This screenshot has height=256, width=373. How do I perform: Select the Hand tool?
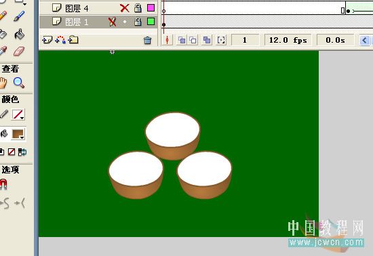[x=3, y=83]
